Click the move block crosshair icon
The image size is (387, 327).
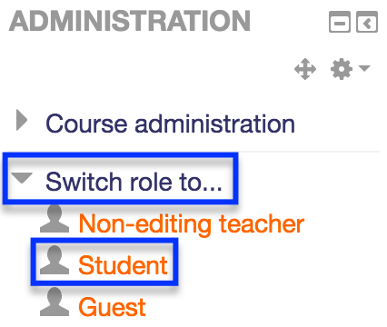point(305,69)
